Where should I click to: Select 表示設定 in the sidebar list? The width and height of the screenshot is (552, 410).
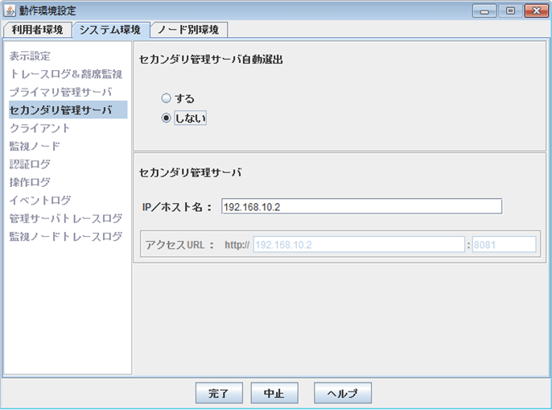coord(30,56)
